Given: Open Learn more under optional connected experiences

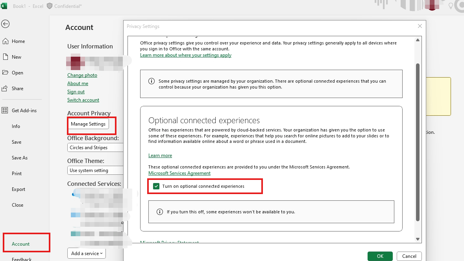Looking at the screenshot, I should click(160, 155).
